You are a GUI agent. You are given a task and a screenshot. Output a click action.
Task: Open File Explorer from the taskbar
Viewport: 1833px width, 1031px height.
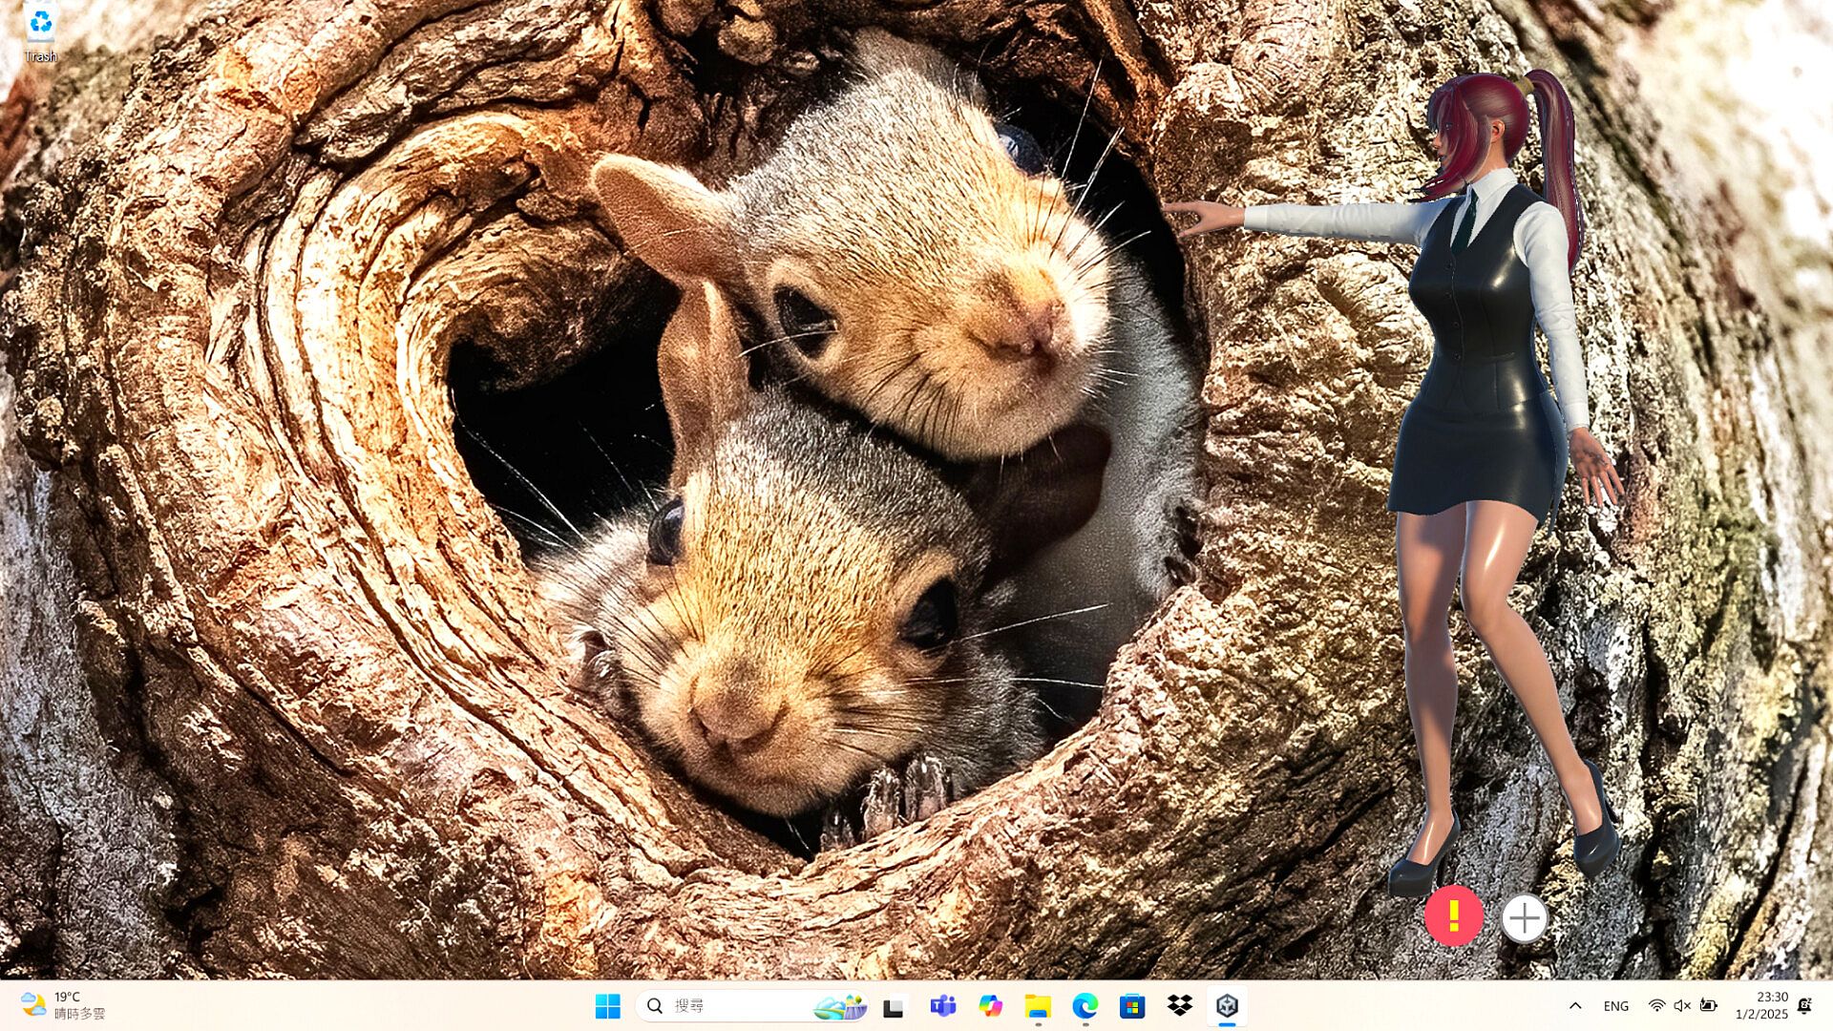(x=1038, y=1005)
